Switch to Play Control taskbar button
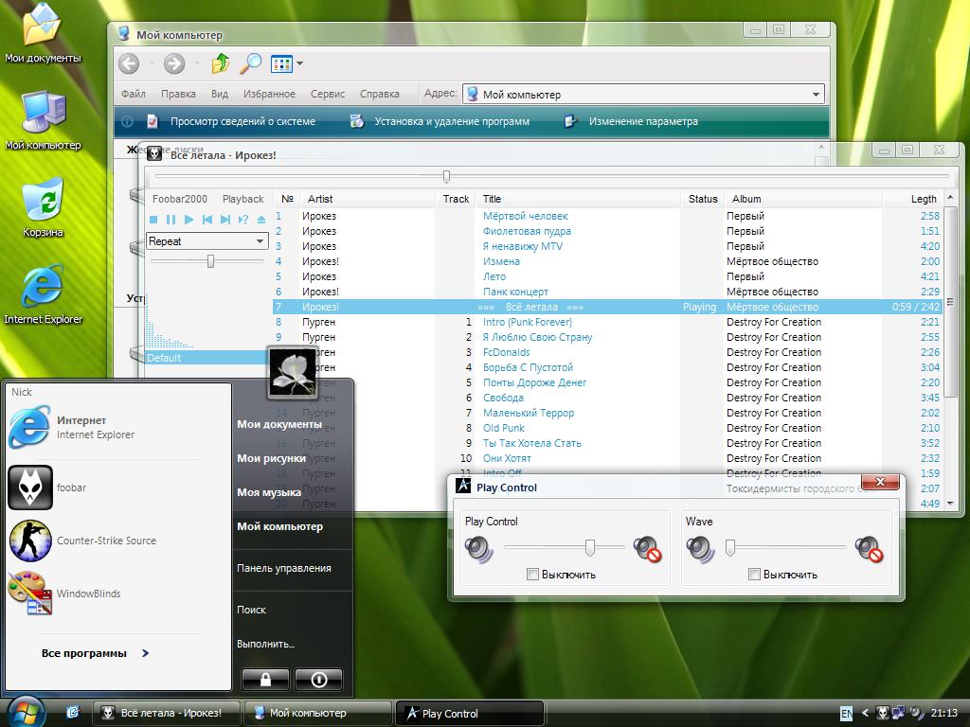 click(470, 713)
